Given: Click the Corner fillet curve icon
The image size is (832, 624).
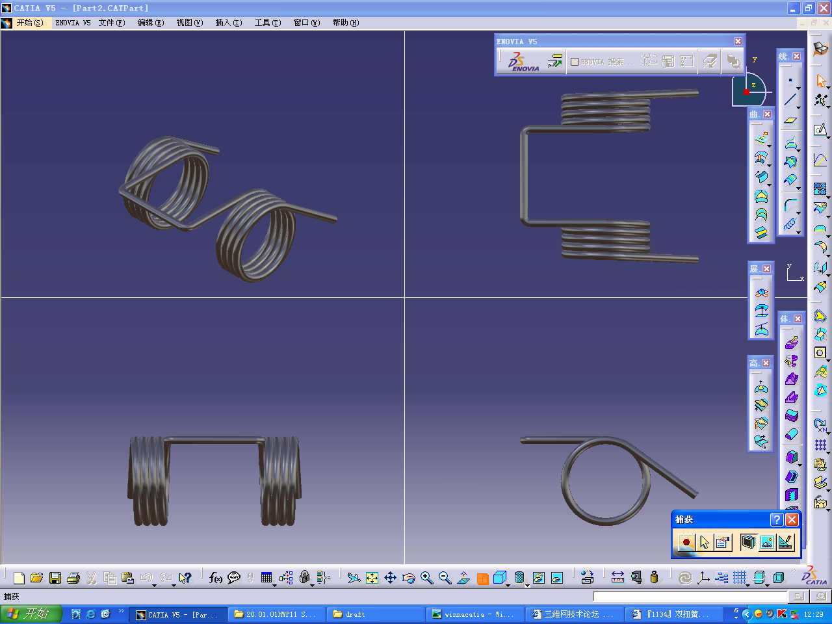Looking at the screenshot, I should click(790, 205).
